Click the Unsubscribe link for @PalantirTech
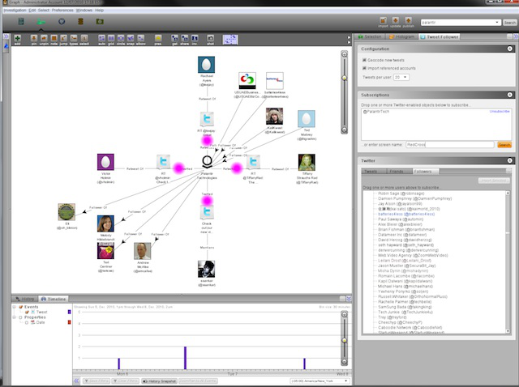This screenshot has height=387, width=519. (x=500, y=112)
